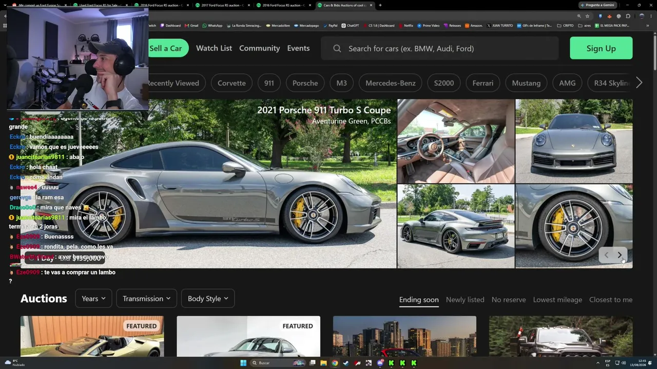Open the Chrome Extensions puzzle-piece menu
Screen dimensions: 657x369
pyautogui.click(x=628, y=16)
